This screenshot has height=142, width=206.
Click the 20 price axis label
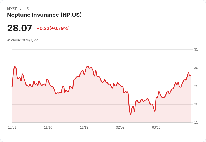[x=196, y=104]
